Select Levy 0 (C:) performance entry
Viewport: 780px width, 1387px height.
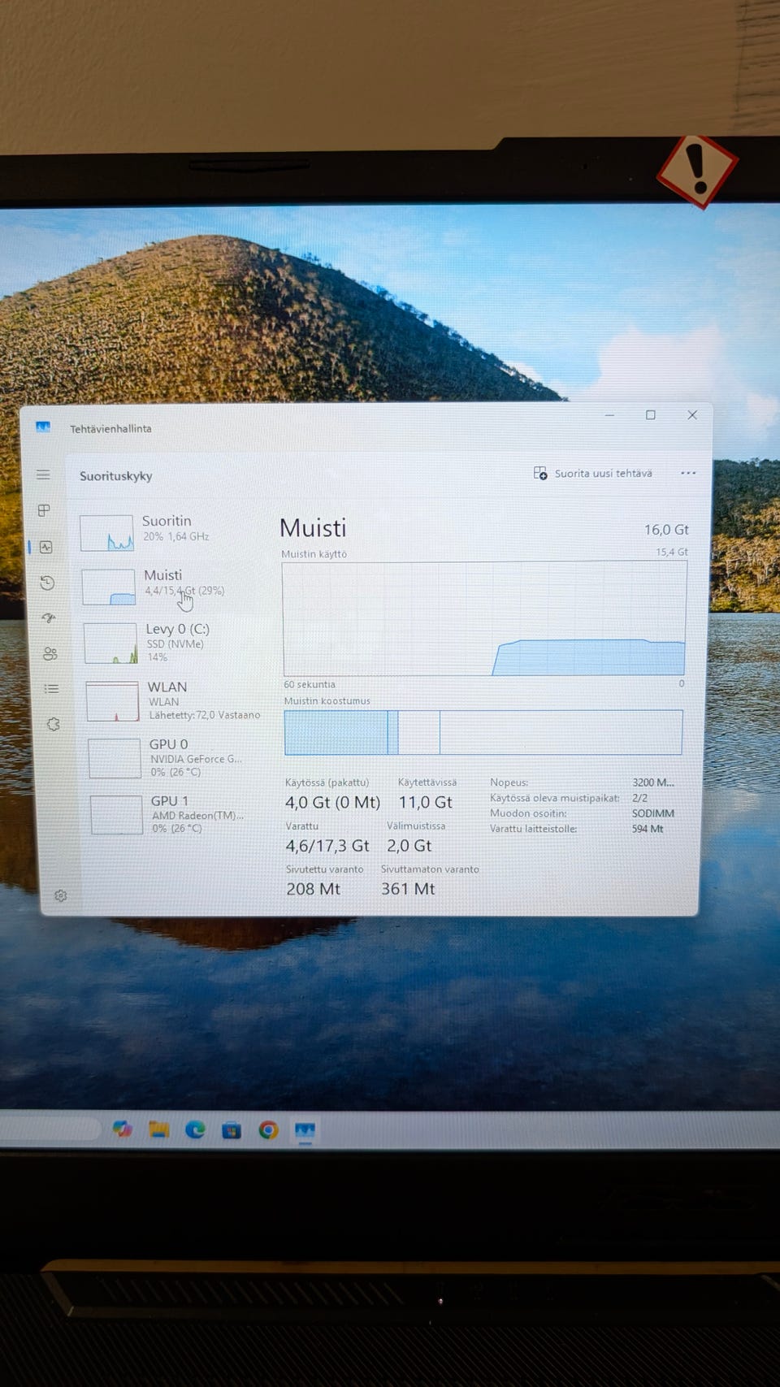[x=174, y=642]
